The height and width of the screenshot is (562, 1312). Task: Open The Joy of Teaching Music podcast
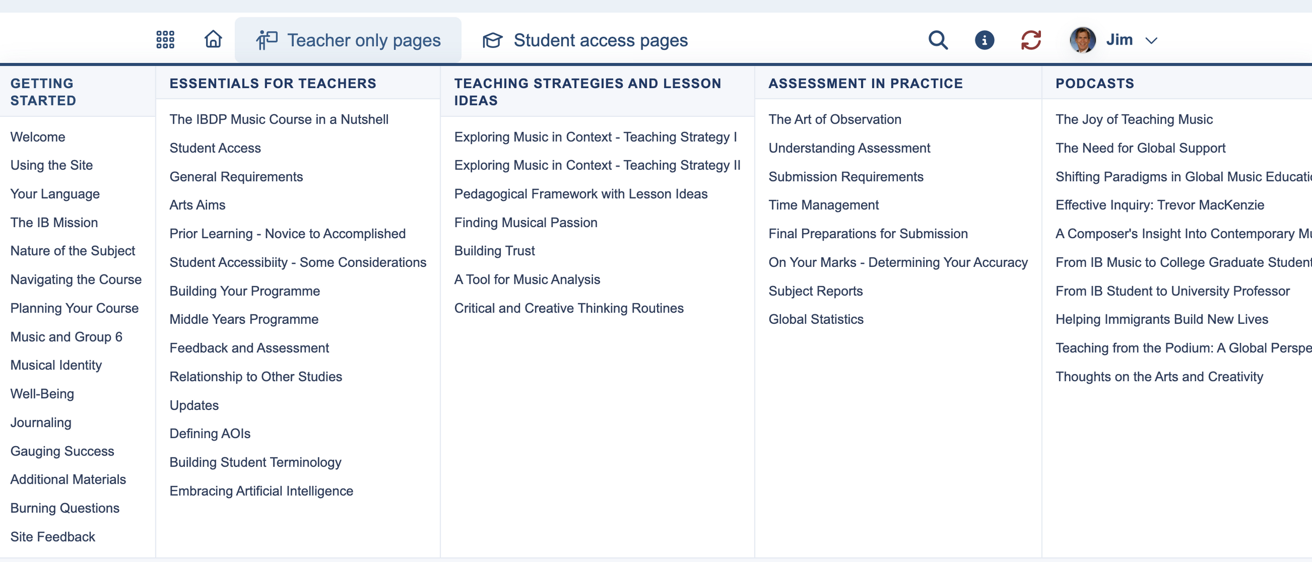(x=1134, y=119)
